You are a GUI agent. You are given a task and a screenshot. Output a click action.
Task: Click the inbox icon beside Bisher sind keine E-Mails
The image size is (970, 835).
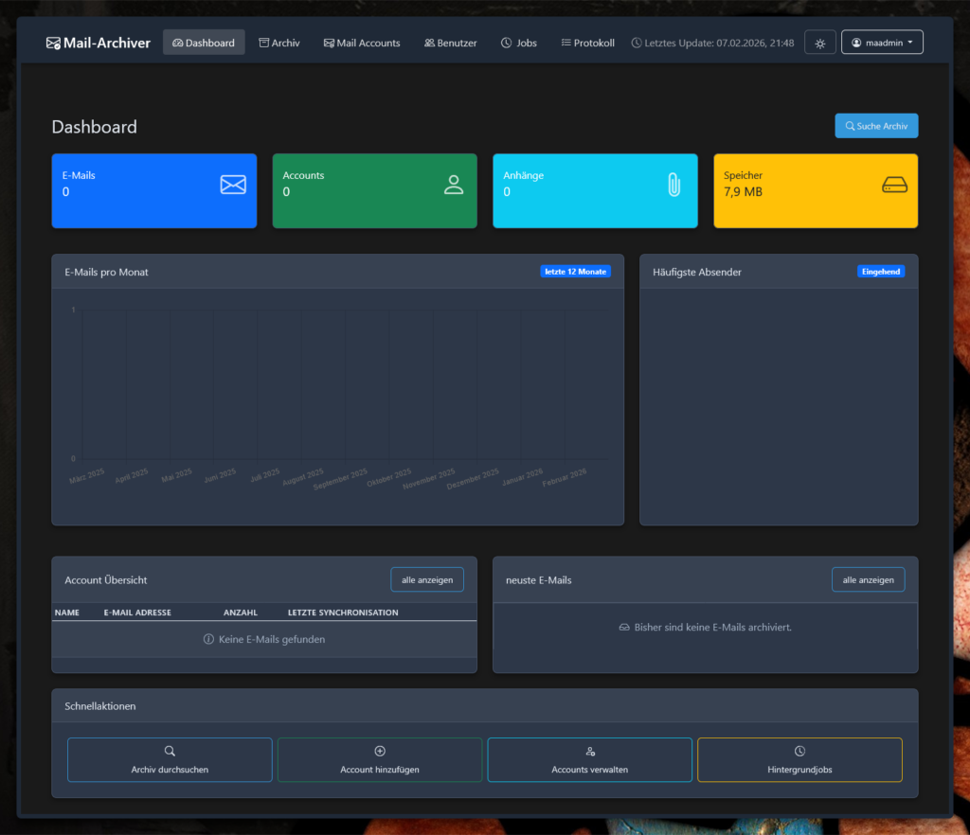point(624,628)
